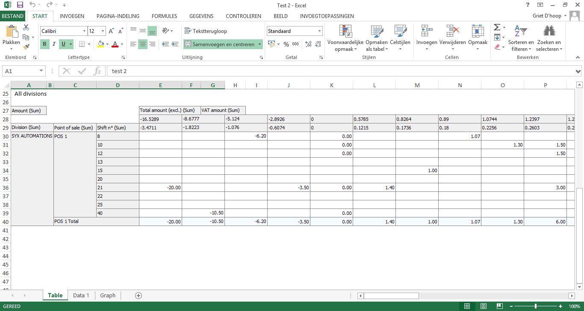Open the BESTAND file menu

[x=13, y=16]
